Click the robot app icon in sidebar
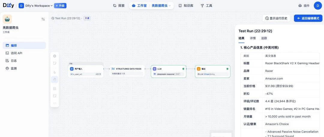The image size is (324, 137). pos(7,19)
